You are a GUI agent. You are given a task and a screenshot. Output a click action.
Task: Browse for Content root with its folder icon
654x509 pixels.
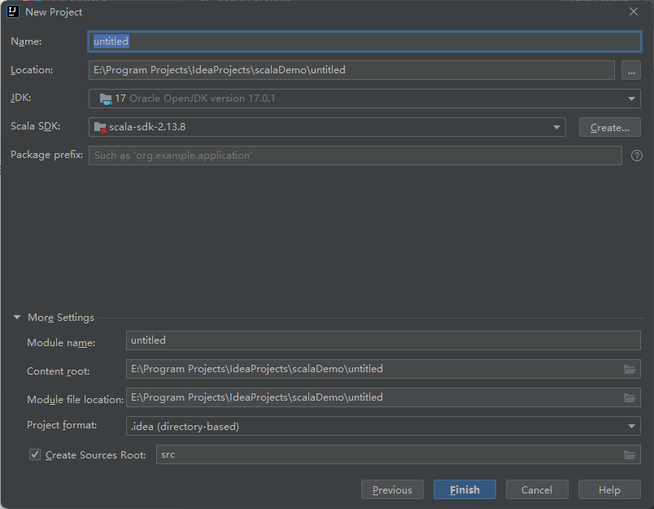pos(630,369)
